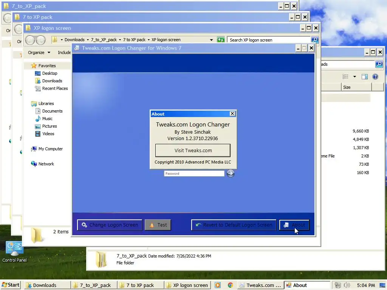Click the search magnifier in XP logon screen window
The height and width of the screenshot is (290, 387).
(x=315, y=40)
